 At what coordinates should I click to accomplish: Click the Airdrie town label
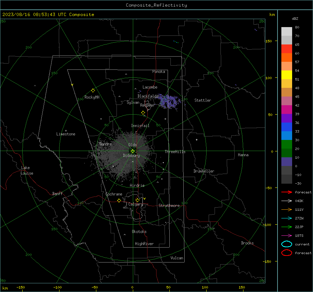click(x=137, y=185)
